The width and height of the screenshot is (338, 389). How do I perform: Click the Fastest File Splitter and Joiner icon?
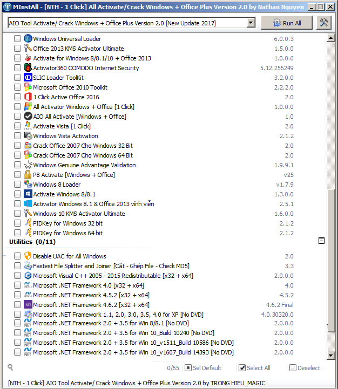coord(28,265)
